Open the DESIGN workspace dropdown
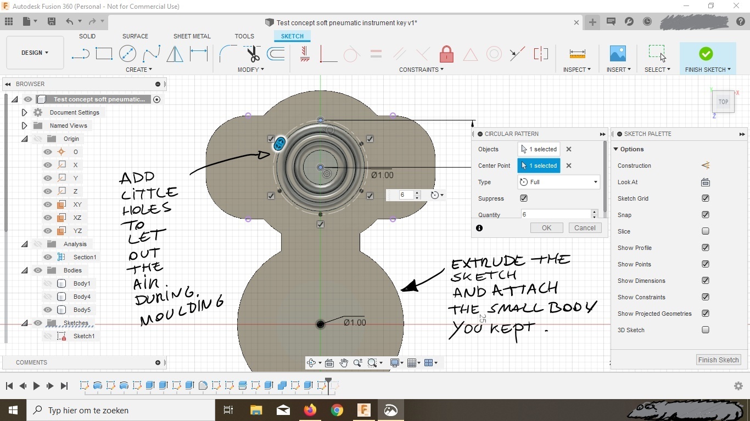Screen dimensions: 750x421 click(35, 53)
